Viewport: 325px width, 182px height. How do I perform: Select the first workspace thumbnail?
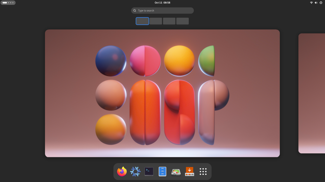[x=142, y=21]
